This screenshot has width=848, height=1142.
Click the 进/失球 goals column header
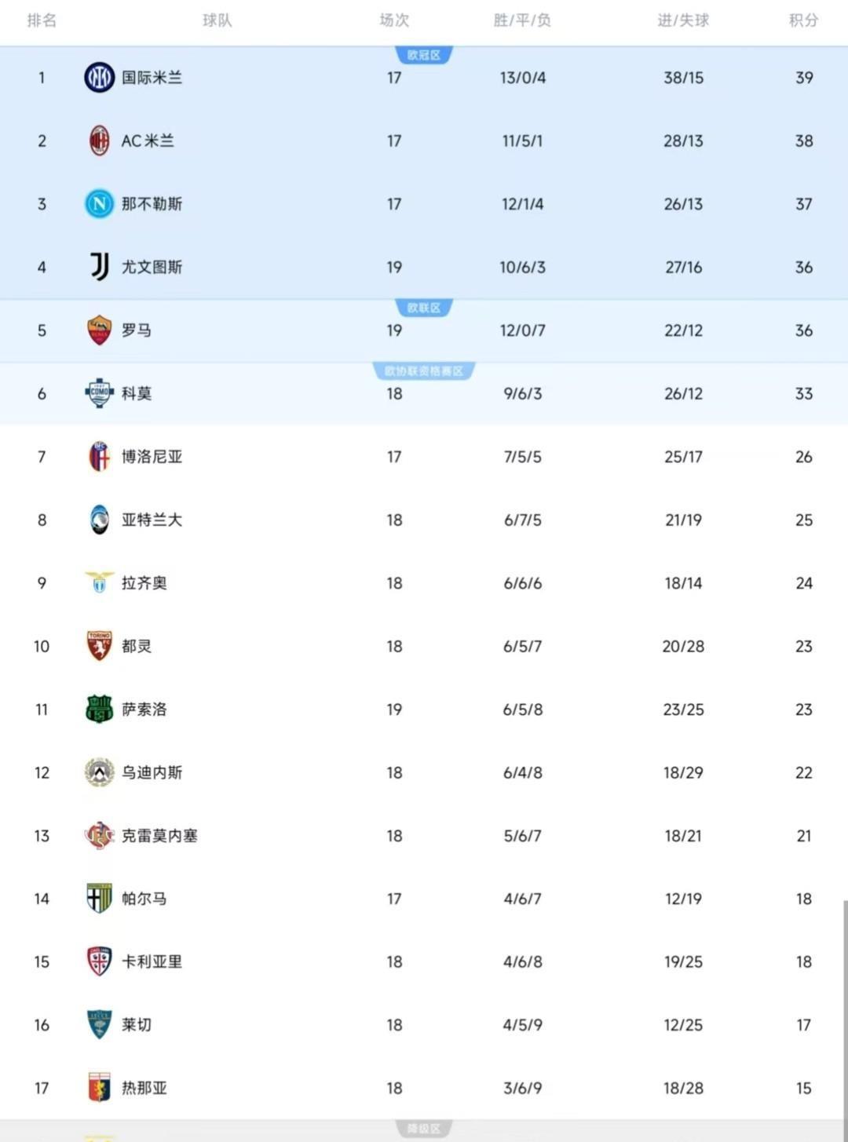(x=683, y=20)
